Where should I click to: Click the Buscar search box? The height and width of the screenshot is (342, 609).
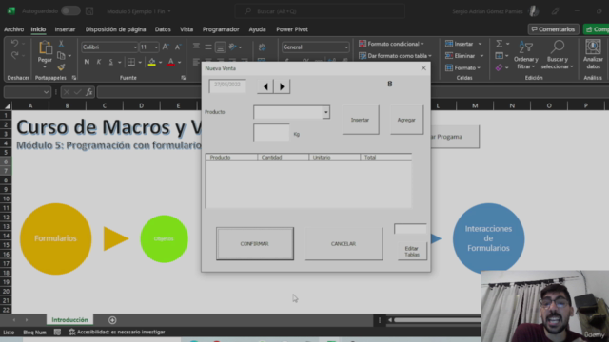point(320,11)
